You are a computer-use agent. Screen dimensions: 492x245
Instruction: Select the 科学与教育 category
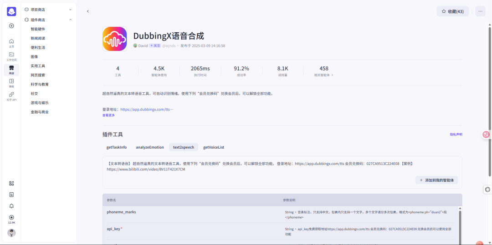click(40, 85)
